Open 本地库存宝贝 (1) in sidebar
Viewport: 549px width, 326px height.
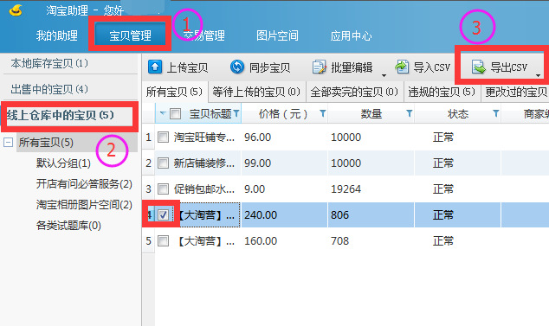[49, 63]
